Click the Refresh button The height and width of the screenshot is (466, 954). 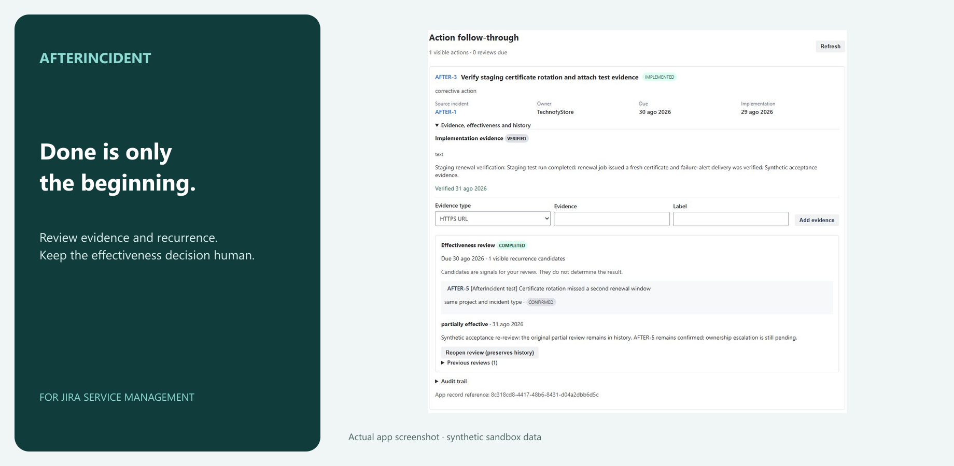point(830,47)
